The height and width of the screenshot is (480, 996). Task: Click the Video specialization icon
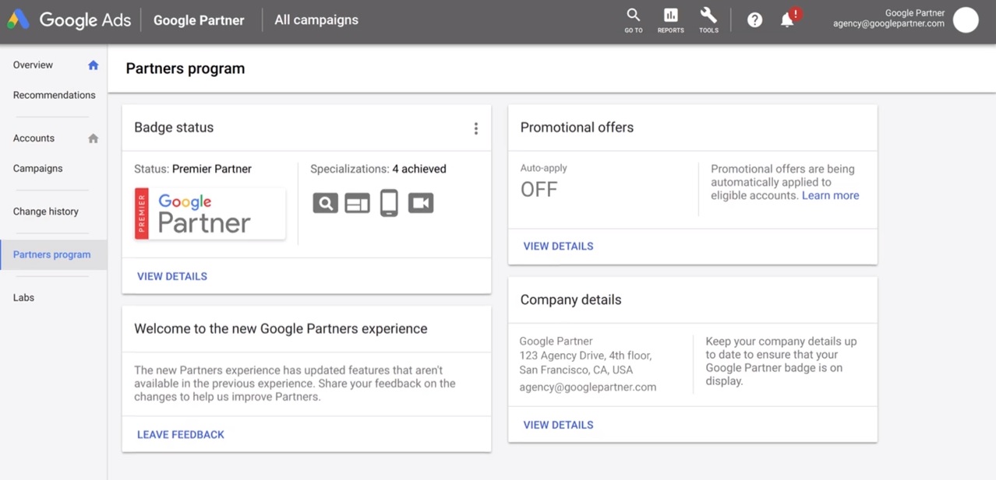click(x=421, y=203)
